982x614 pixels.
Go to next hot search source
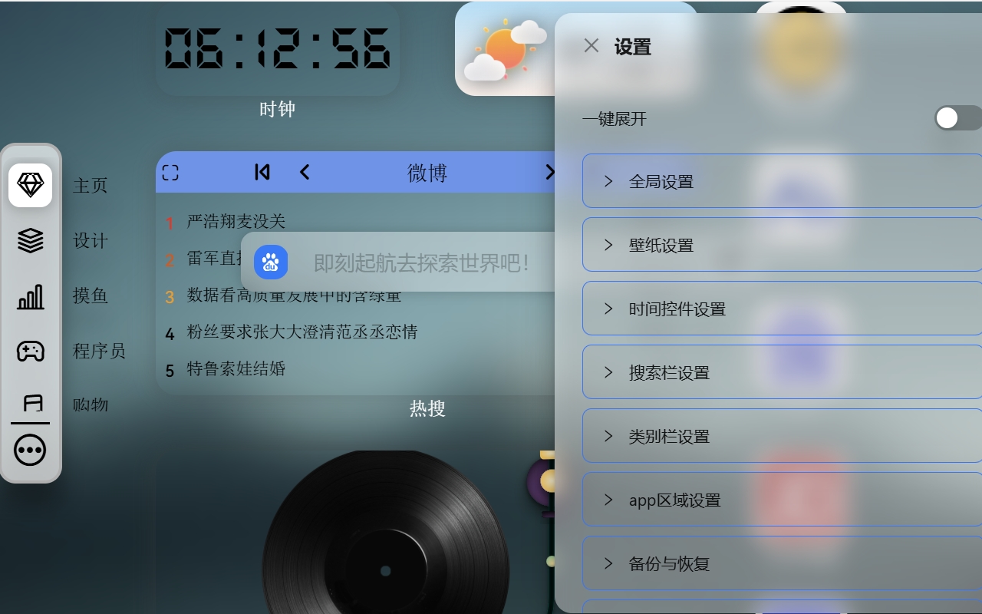tap(549, 172)
